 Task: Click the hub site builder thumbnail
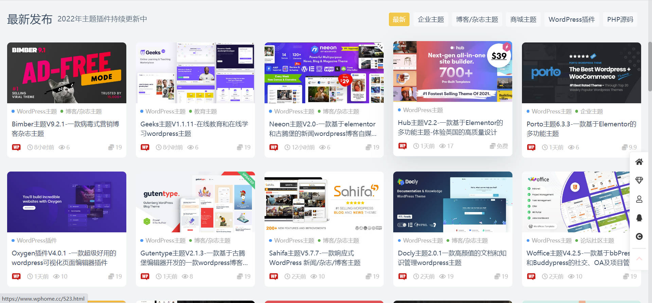click(453, 71)
